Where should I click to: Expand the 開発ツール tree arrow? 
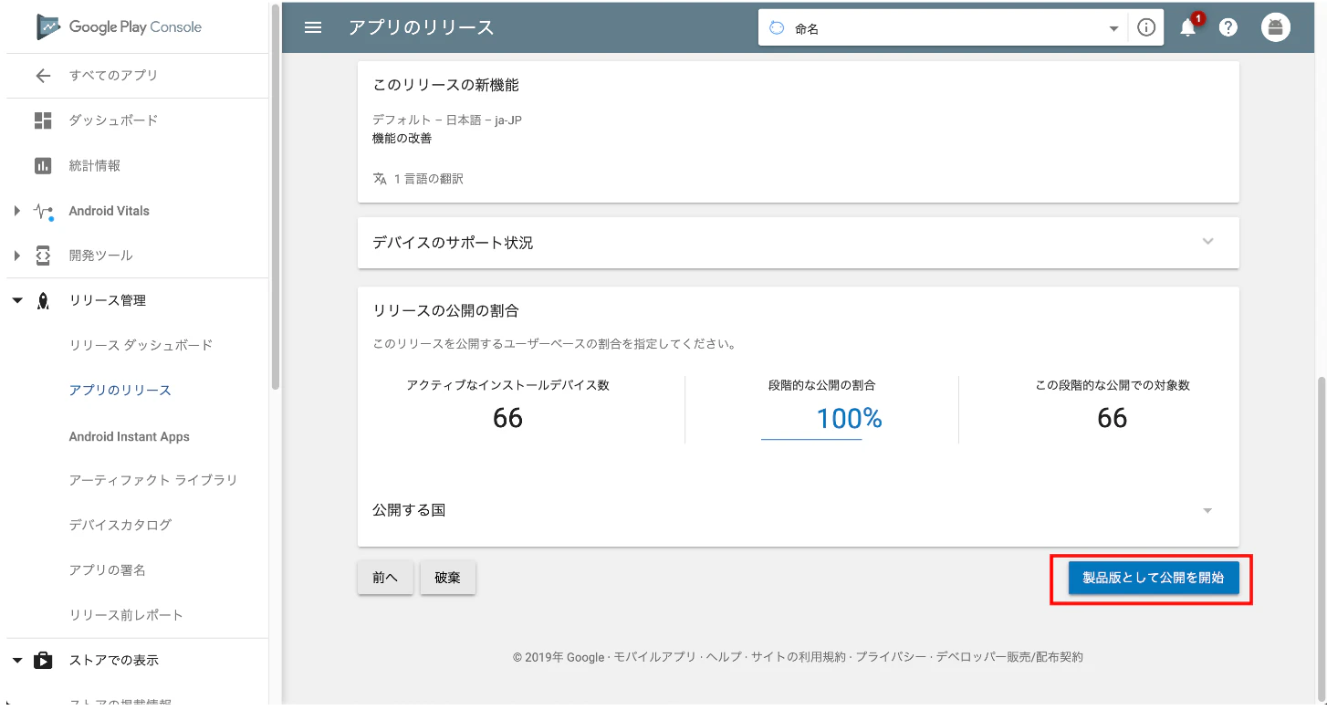(x=16, y=256)
